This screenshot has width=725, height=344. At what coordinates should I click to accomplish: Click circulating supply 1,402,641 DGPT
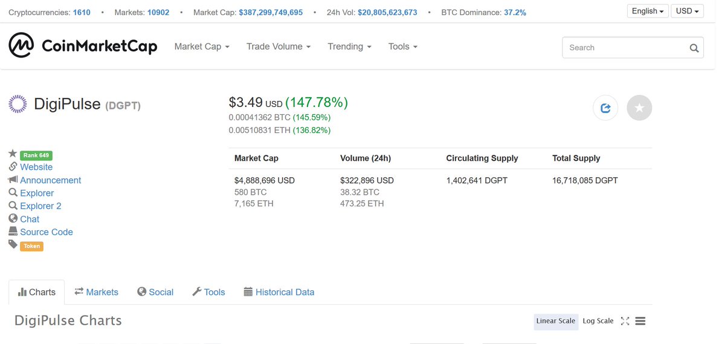(x=477, y=180)
